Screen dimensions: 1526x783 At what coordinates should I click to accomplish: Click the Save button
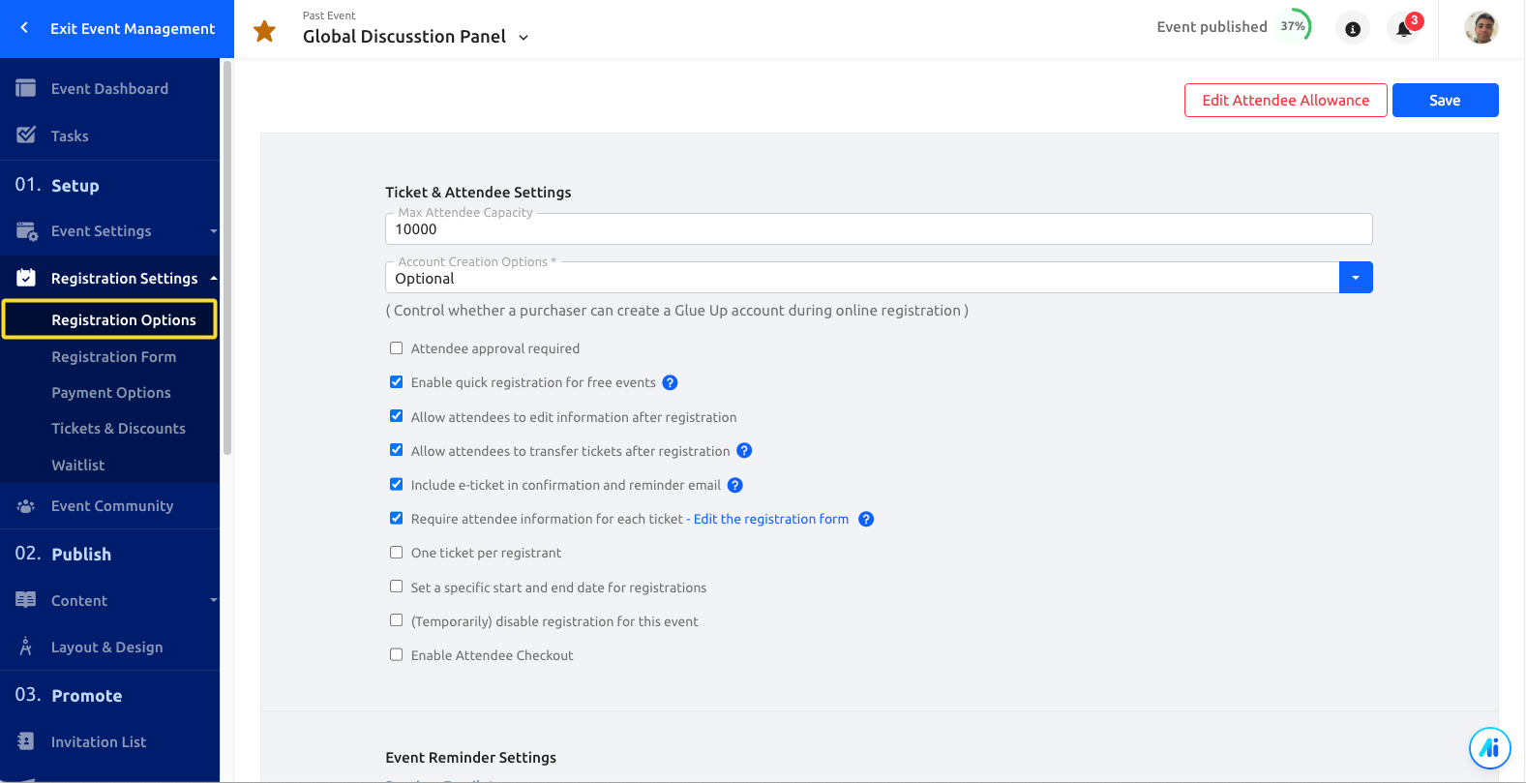pyautogui.click(x=1445, y=101)
